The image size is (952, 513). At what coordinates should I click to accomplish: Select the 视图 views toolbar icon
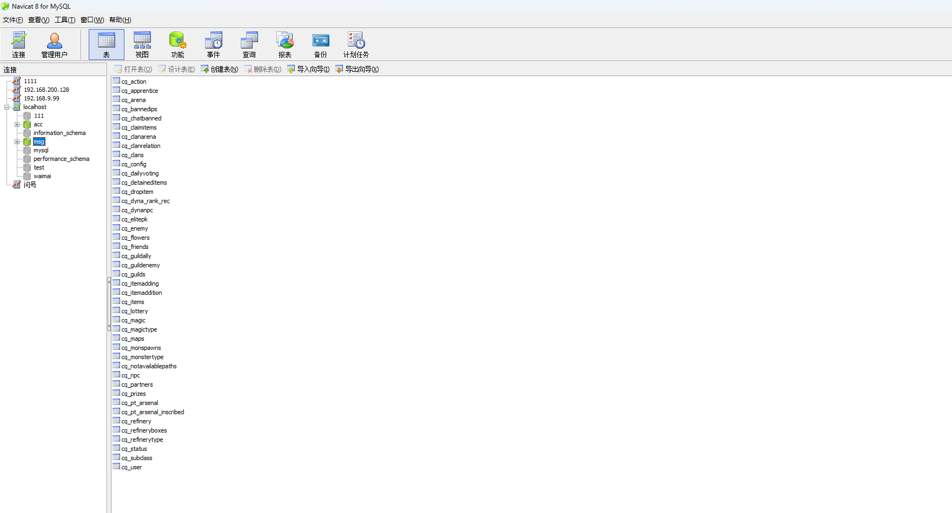point(142,45)
